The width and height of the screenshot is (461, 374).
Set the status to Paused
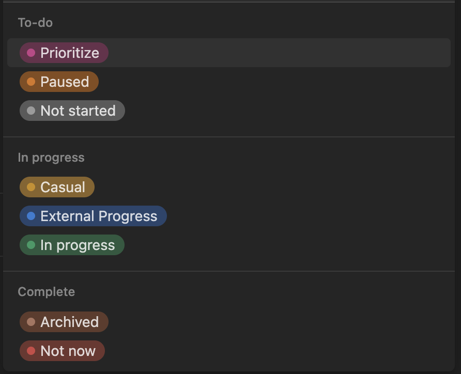click(58, 81)
